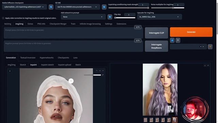The image size is (218, 123).
Task: Open the Checkpoints tab
Action: pos(63,58)
